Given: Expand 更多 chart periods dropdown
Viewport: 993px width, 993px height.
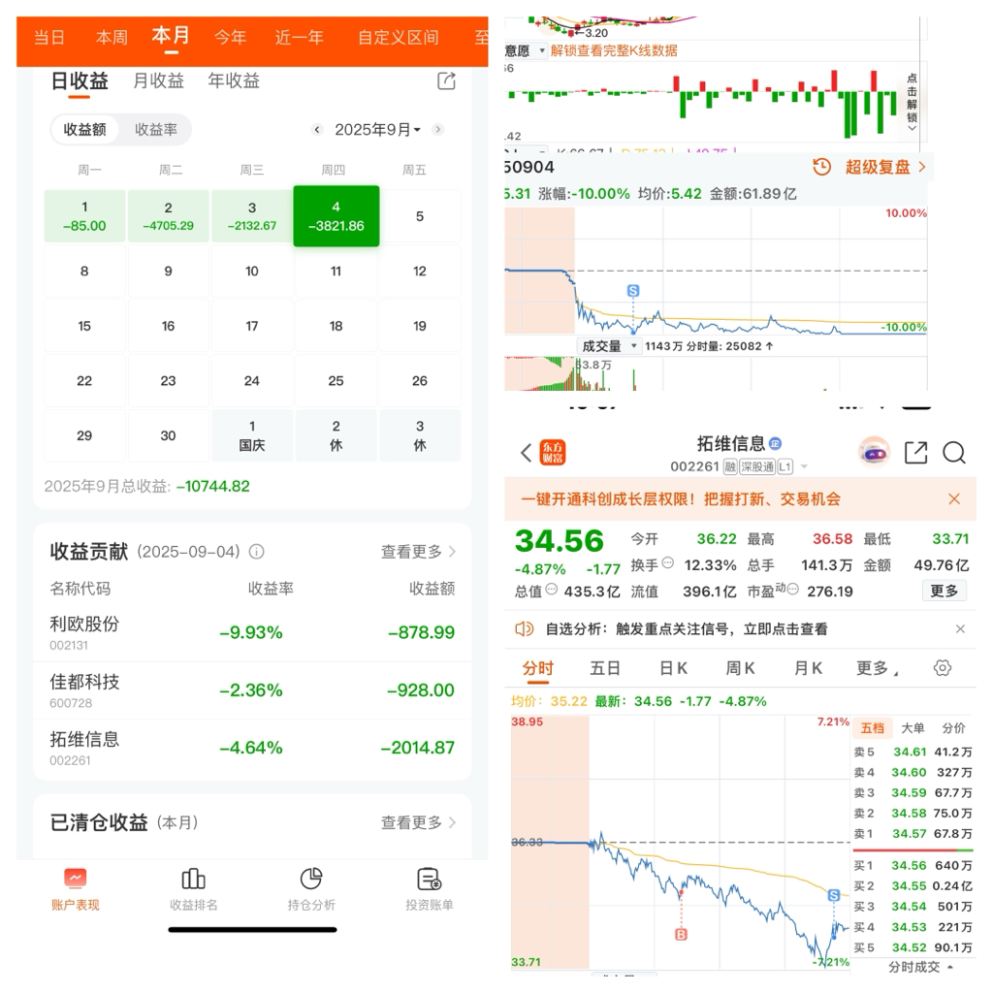Looking at the screenshot, I should tap(877, 668).
